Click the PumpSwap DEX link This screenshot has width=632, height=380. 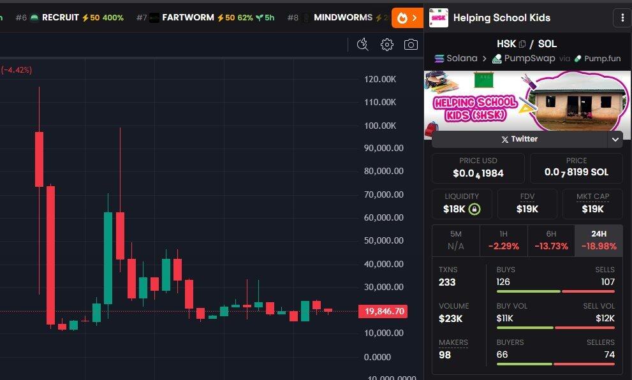pyautogui.click(x=524, y=59)
